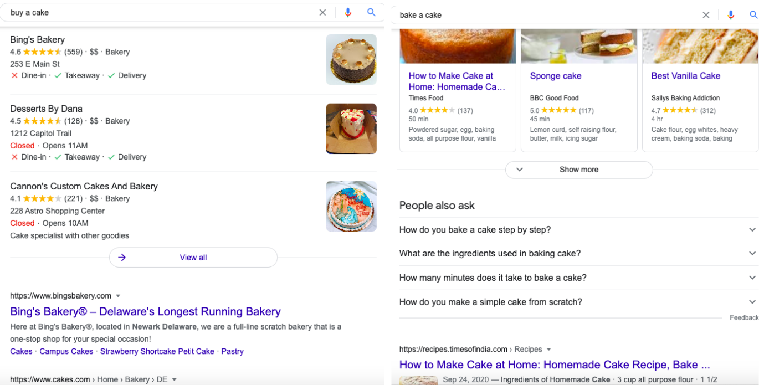View the Times Food cake recipe image
759x385 pixels.
[x=458, y=46]
